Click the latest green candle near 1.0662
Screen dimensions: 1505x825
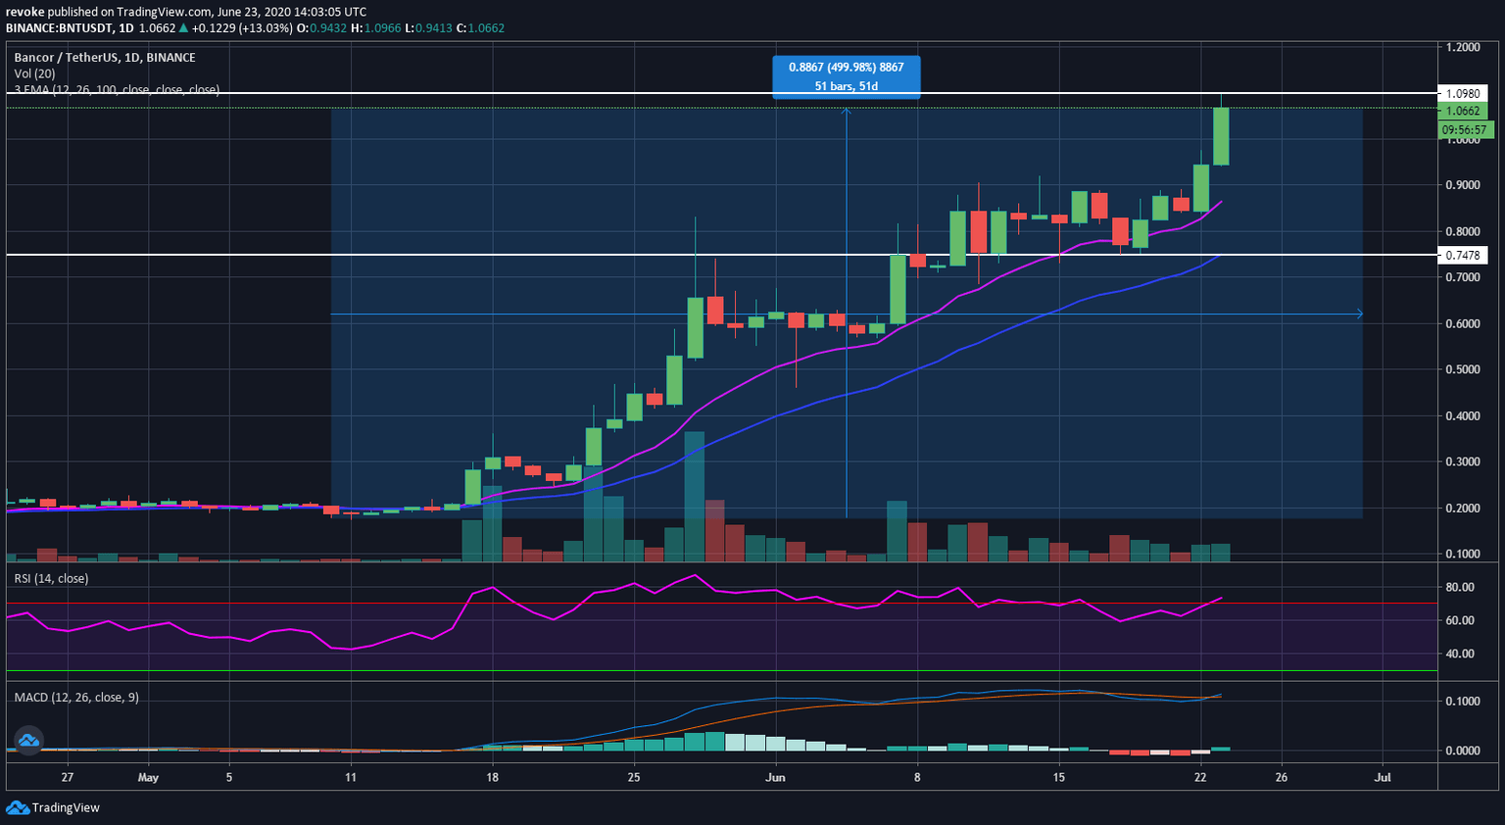click(1221, 135)
